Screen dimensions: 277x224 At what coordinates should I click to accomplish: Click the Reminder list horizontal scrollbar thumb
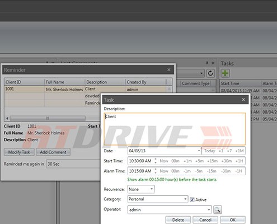(x=48, y=118)
